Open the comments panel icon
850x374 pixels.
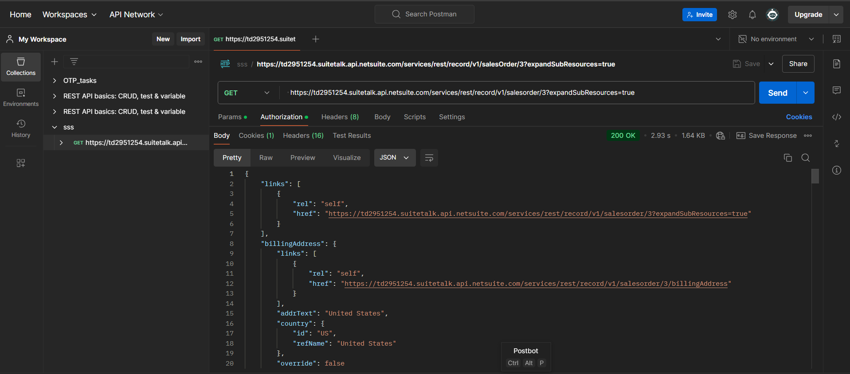(x=836, y=90)
